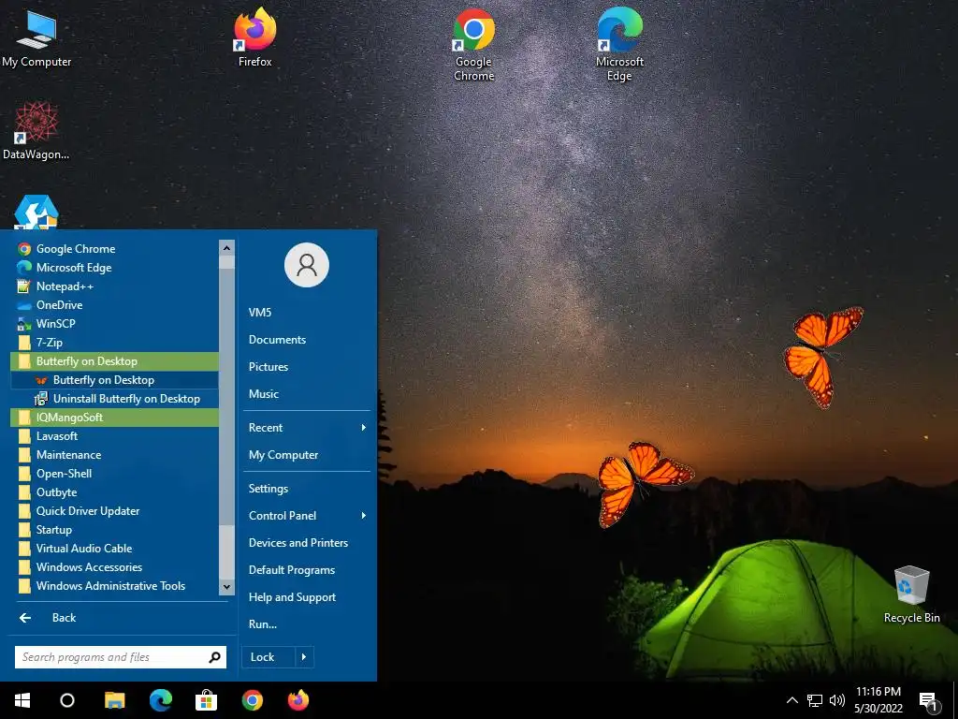Expand the Lavasoft folder
958x719 pixels.
[x=114, y=436]
